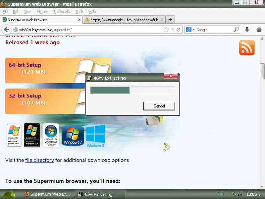The image size is (265, 199).
Task: Click the extraction progress bar
Action: coord(132,90)
